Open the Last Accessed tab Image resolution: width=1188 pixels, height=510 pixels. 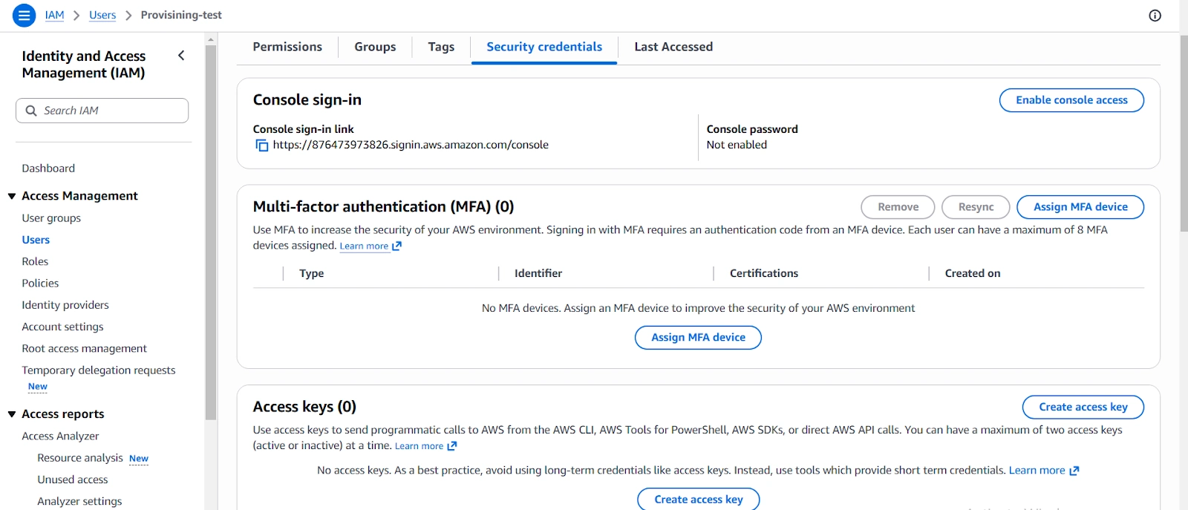coord(673,47)
